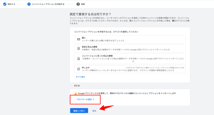Screen dimensions: 214x115
Task: Open the プロパティを選択 dropdown
Action: pyautogui.click(x=84, y=99)
